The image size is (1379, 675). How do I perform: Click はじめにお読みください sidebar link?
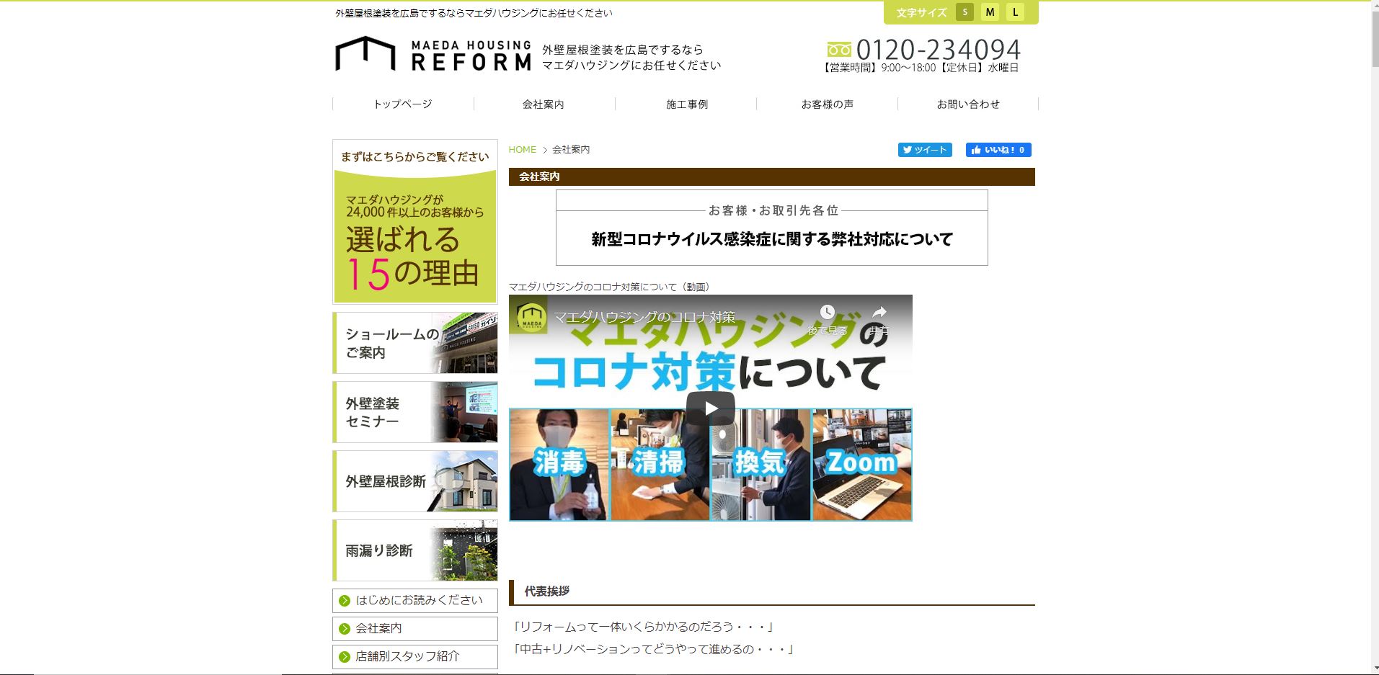(415, 601)
